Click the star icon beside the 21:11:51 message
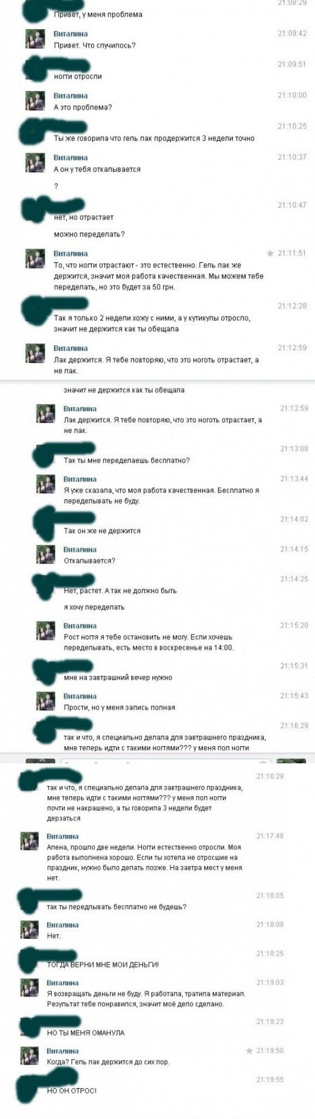Image resolution: width=315 pixels, height=1119 pixels. click(x=270, y=253)
